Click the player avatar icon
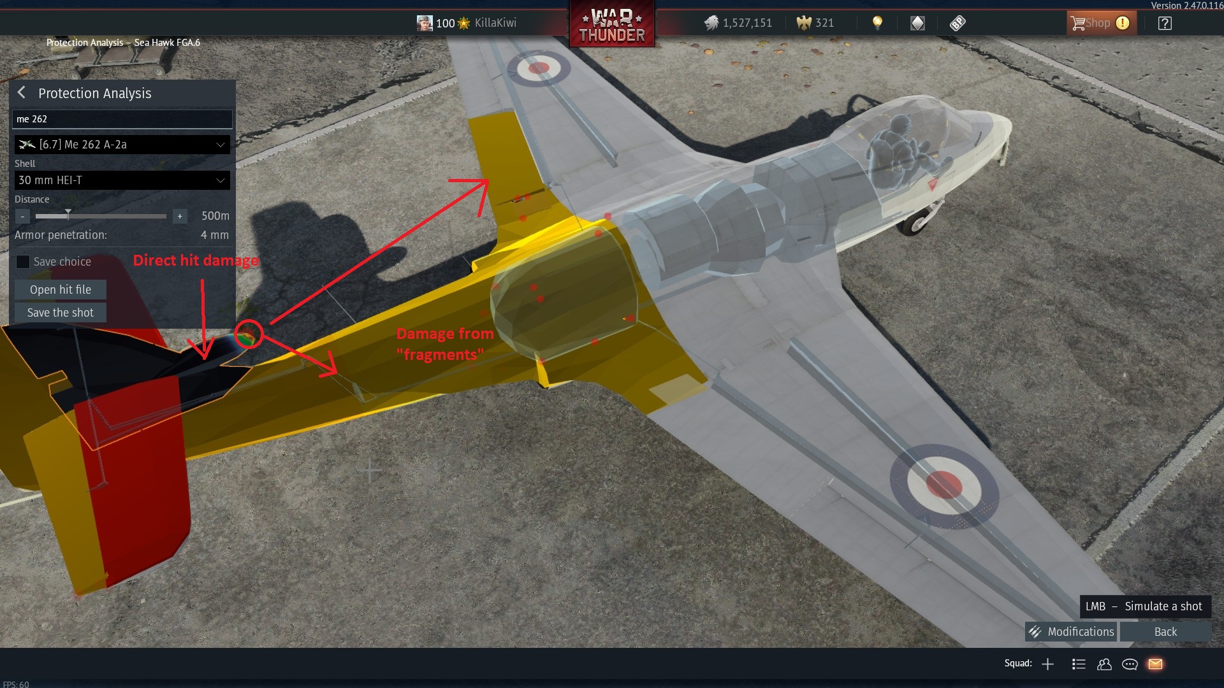This screenshot has width=1224, height=688. click(x=425, y=23)
